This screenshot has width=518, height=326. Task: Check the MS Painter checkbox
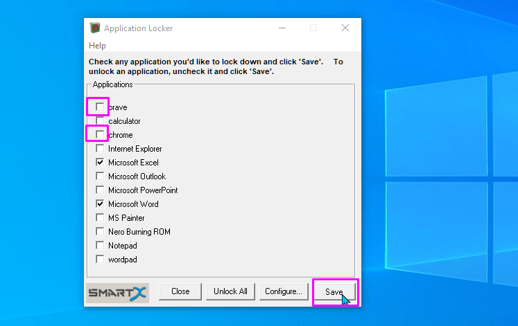coord(100,217)
